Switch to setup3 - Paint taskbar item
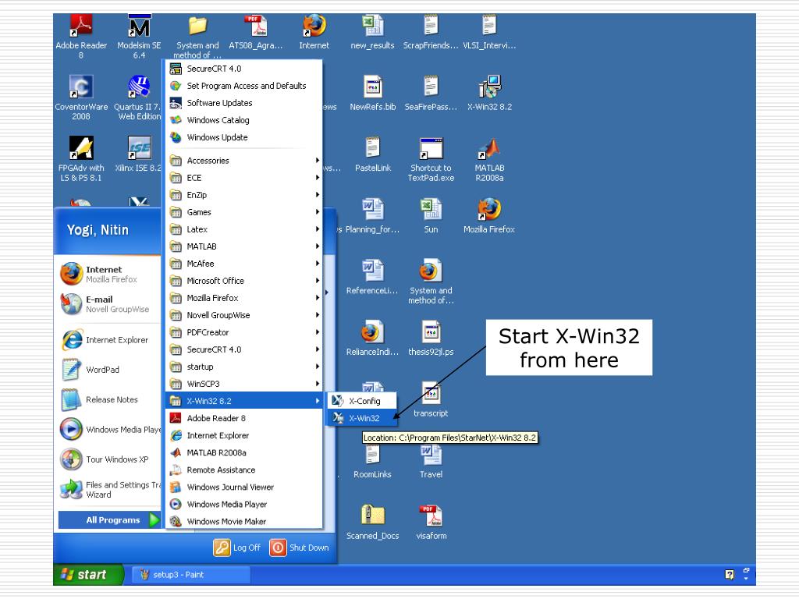Image resolution: width=799 pixels, height=599 pixels. 191,575
